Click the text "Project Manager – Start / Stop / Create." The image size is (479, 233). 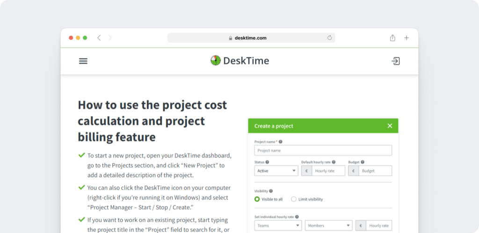140,207
